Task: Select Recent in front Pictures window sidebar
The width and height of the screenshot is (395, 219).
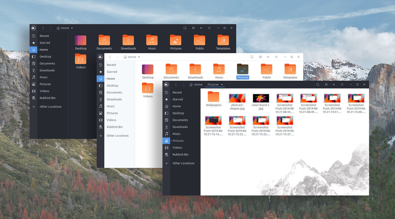Action: pyautogui.click(x=177, y=93)
